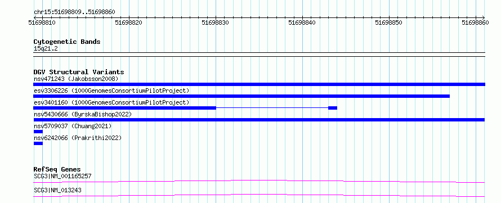Image resolution: width=501 pixels, height=203 pixels.
Task: Open gene label SCG3|NM_013243
Action: 57,190
